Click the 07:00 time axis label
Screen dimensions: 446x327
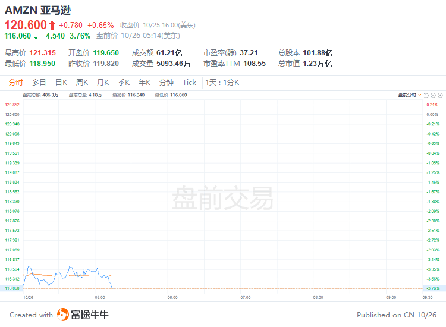[x=246, y=298]
